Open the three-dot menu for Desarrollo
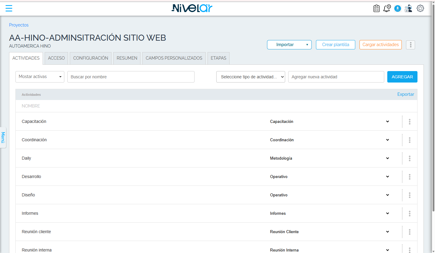 [410, 177]
